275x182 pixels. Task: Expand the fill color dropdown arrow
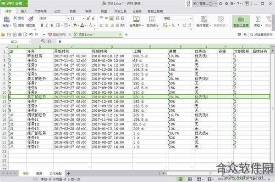[78, 25]
